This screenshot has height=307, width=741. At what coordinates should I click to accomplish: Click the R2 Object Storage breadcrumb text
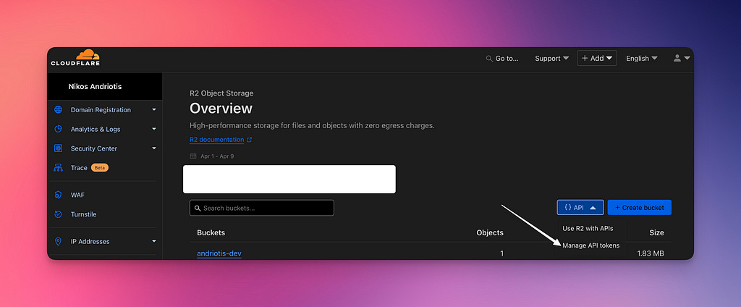[221, 93]
